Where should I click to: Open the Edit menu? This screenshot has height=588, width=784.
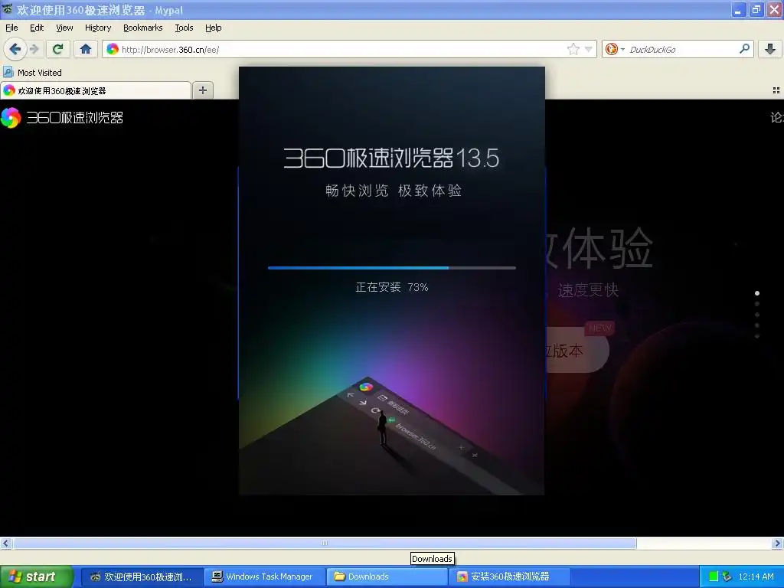pos(37,28)
